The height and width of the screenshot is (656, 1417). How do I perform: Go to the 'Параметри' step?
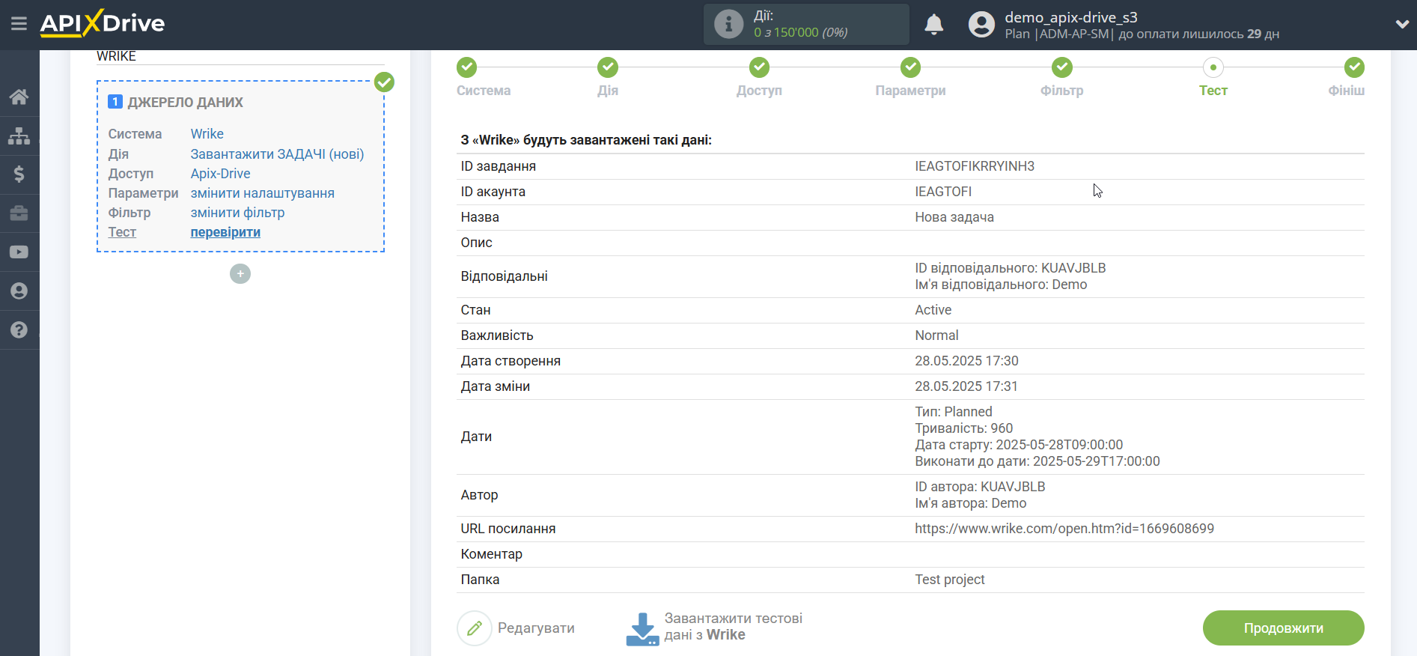(x=910, y=91)
